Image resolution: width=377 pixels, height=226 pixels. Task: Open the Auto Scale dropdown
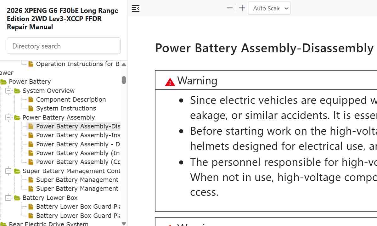(x=269, y=8)
